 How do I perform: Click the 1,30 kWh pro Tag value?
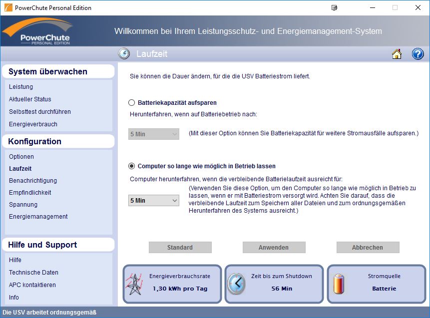pos(180,289)
